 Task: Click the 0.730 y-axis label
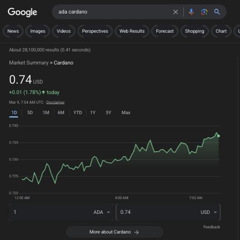tap(14, 159)
